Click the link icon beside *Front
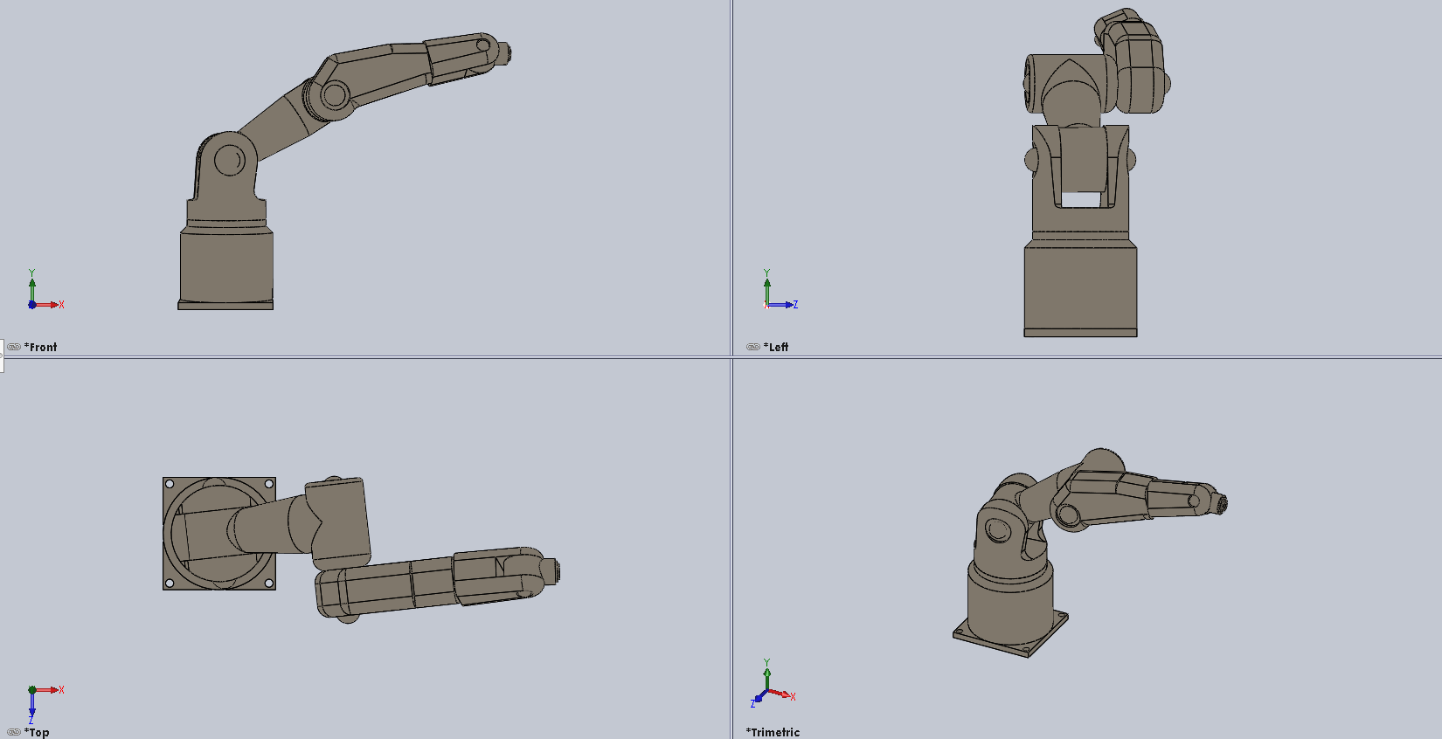 click(14, 347)
